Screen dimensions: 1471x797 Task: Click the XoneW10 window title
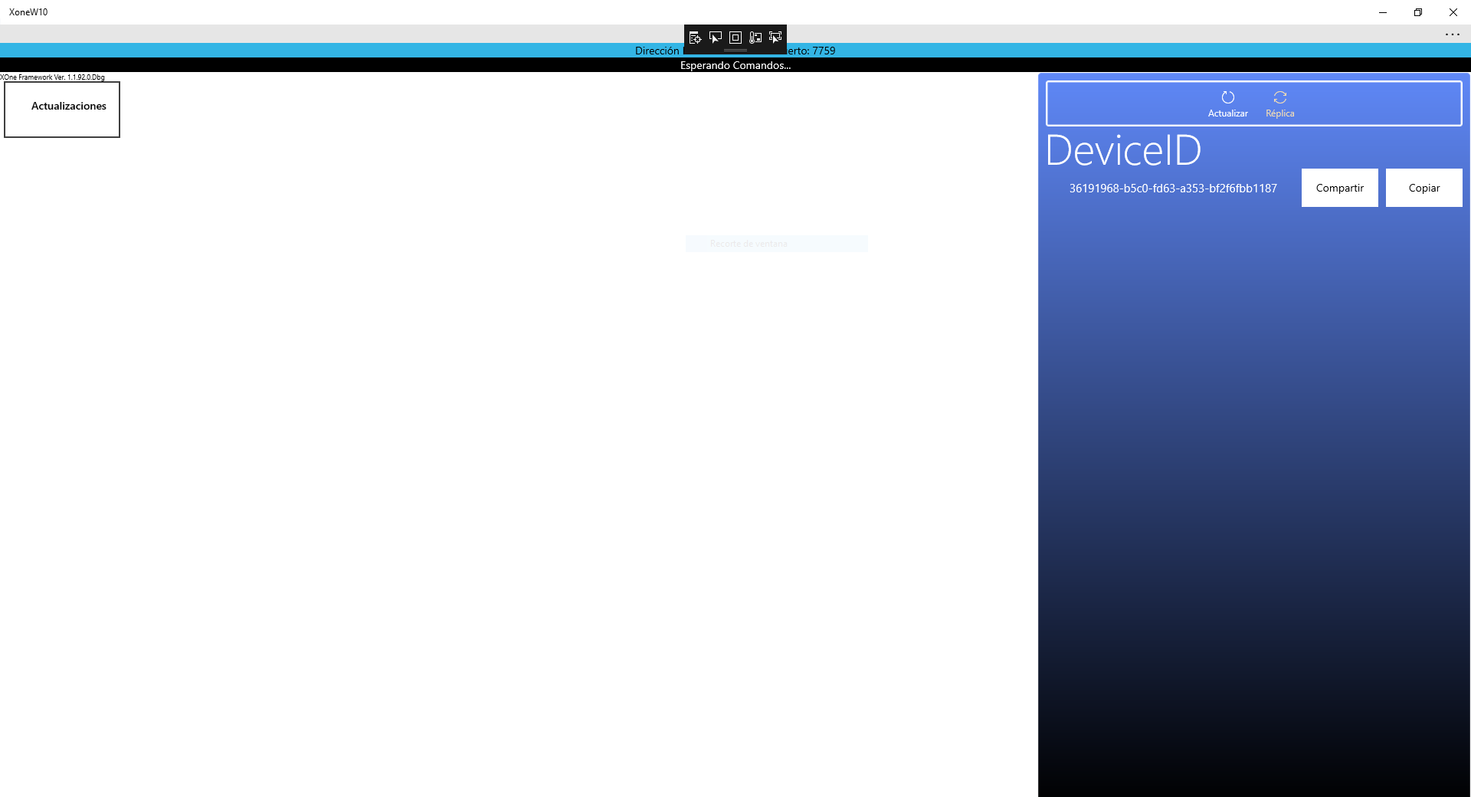tap(28, 12)
